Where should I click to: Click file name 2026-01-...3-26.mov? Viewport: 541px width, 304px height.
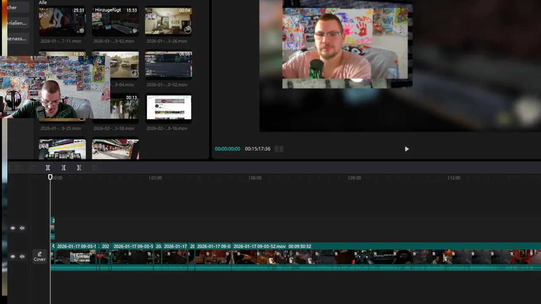(167, 41)
